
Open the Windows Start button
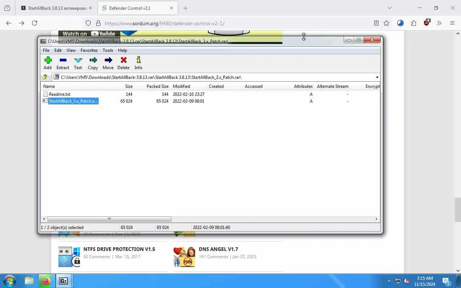tap(9, 281)
